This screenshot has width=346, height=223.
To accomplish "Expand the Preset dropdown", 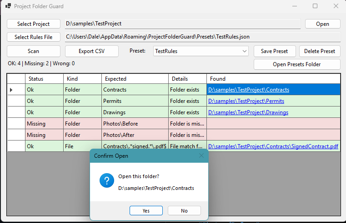I will pos(245,51).
